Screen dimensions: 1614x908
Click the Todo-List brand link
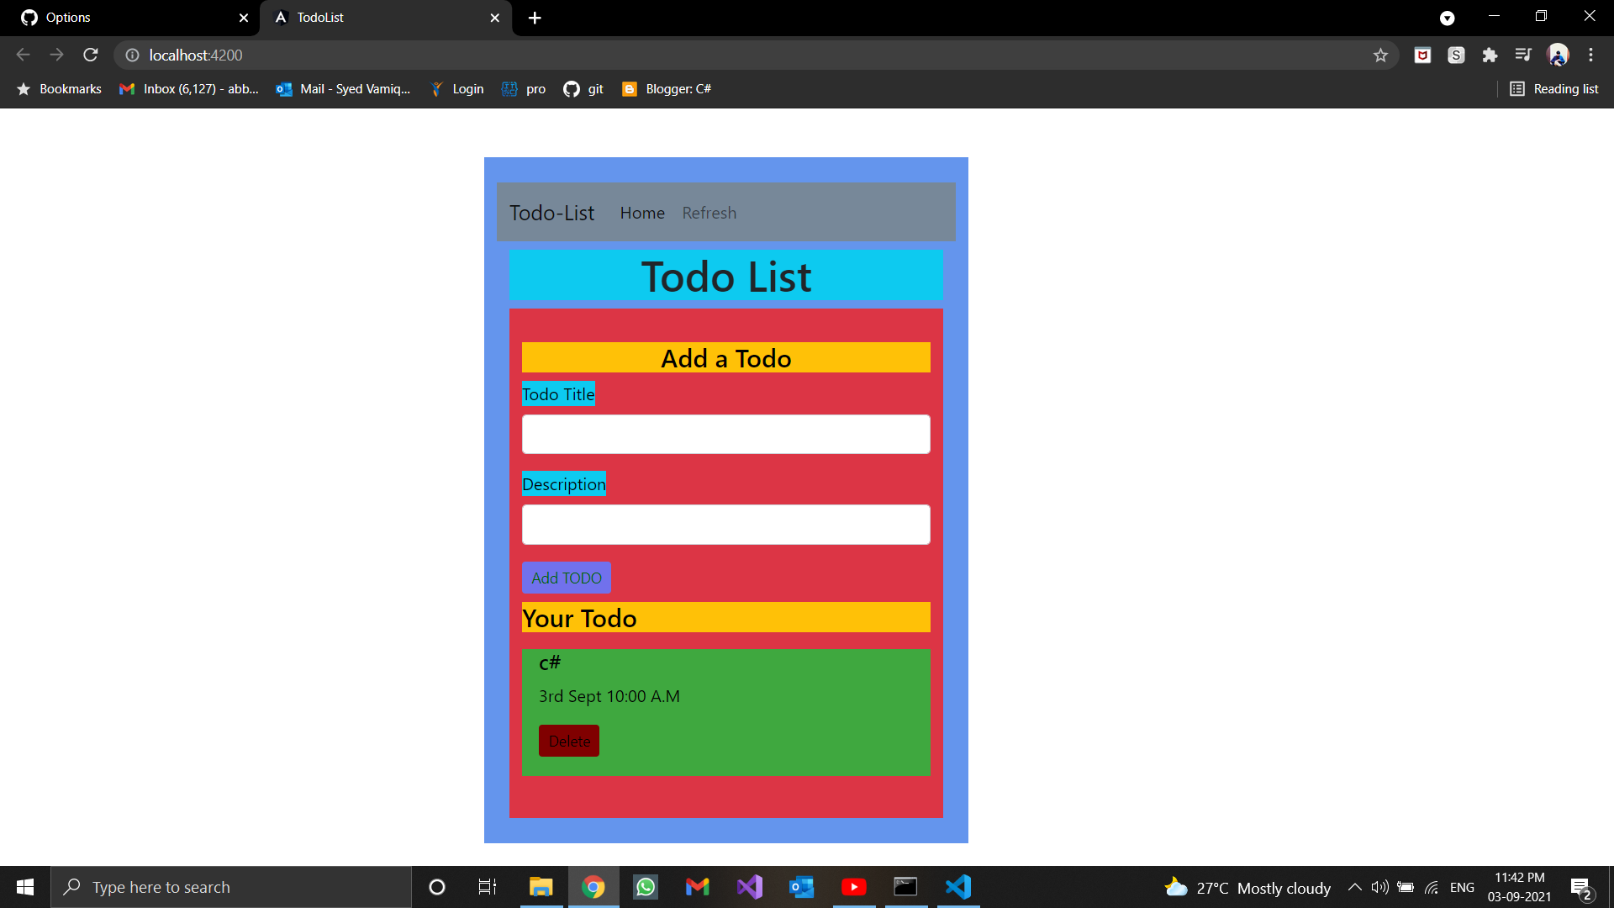click(551, 213)
